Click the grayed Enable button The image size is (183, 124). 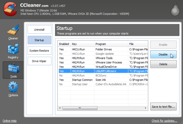click(163, 45)
